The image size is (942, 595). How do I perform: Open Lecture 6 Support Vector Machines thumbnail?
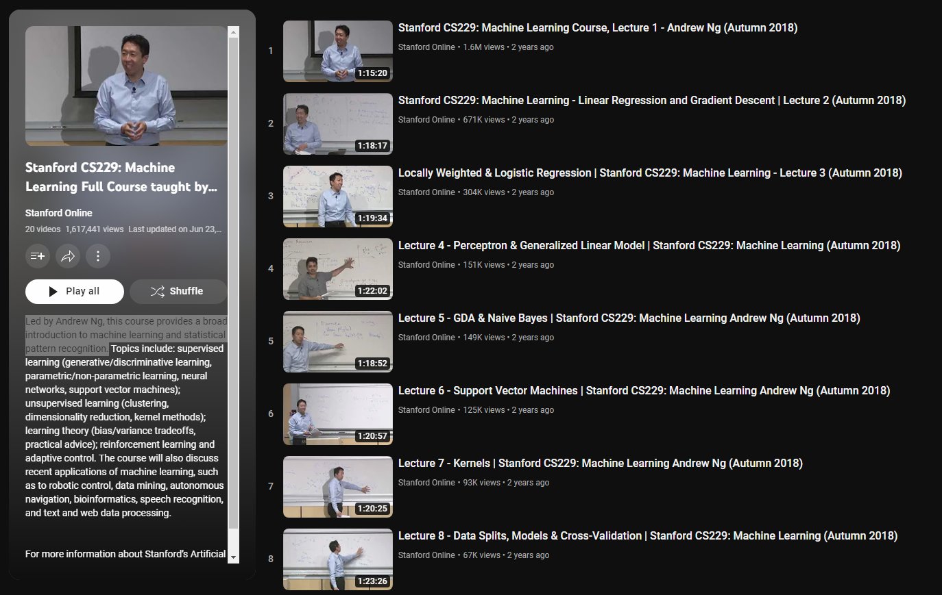[x=338, y=414]
